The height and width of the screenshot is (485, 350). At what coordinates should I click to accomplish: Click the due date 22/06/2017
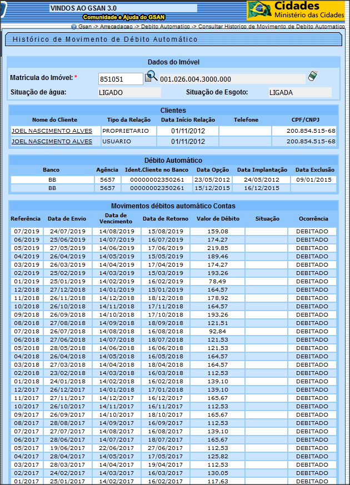tap(117, 448)
